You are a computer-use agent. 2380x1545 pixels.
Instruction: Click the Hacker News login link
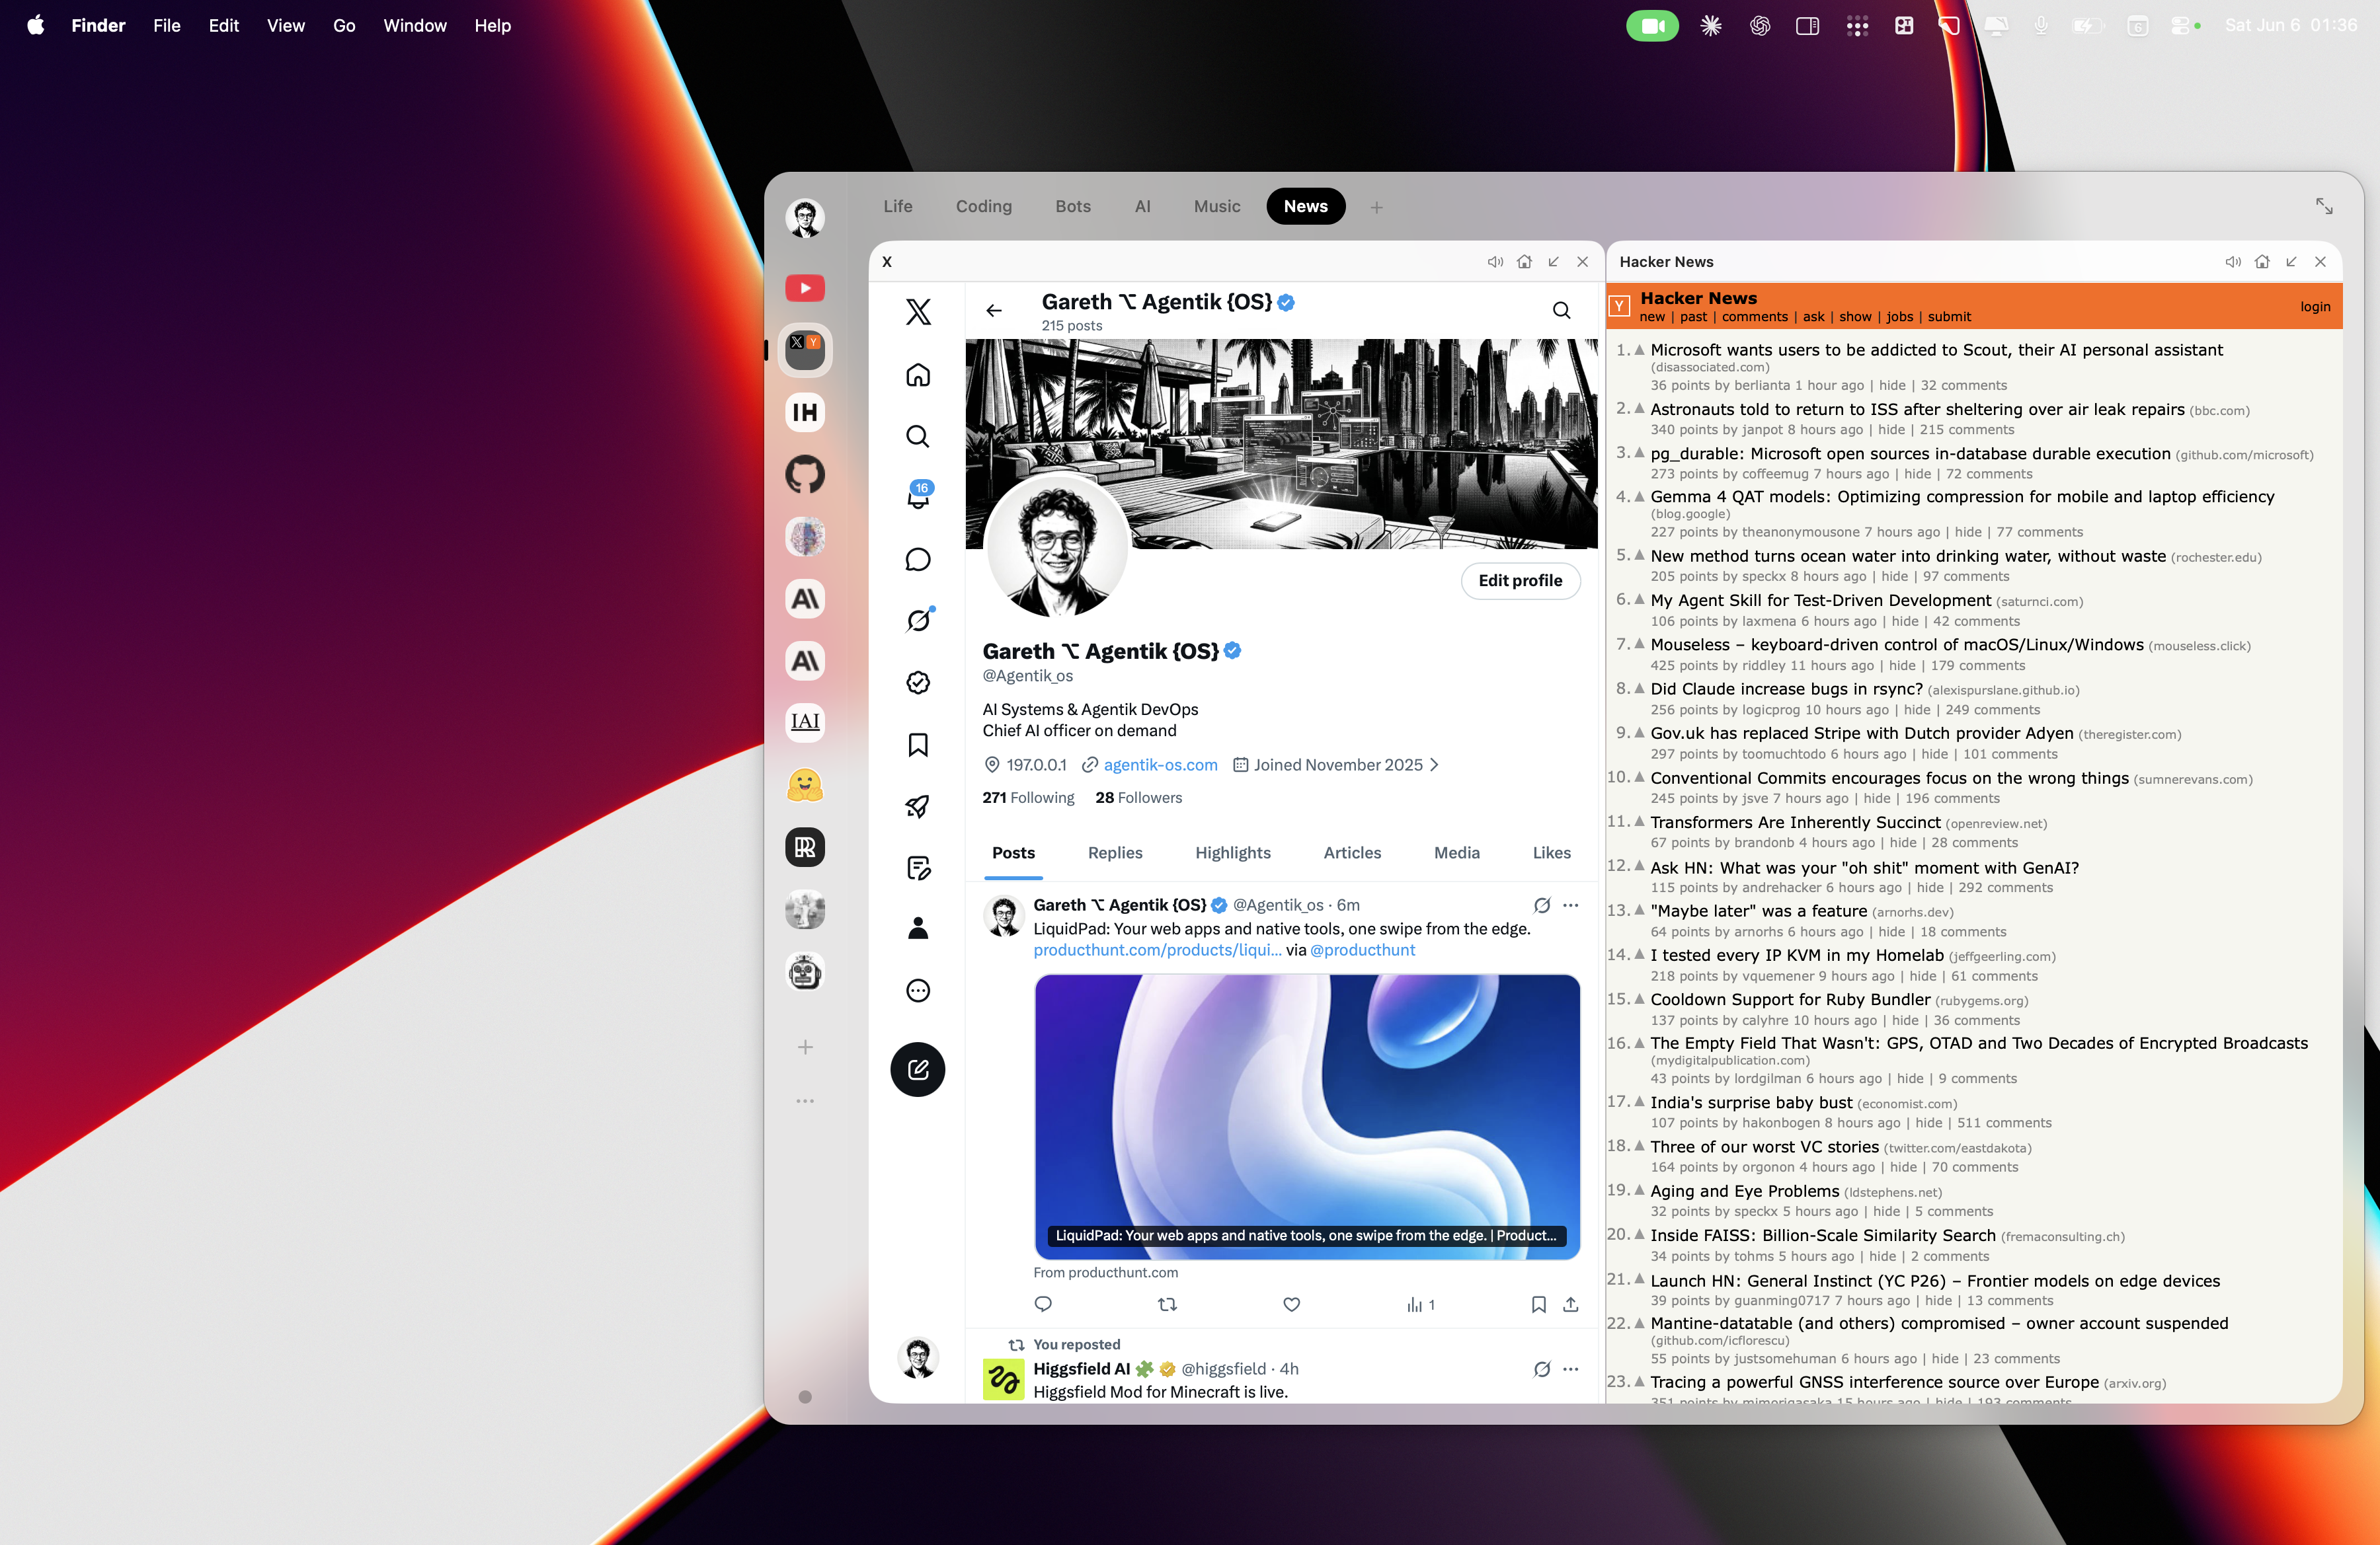2315,307
